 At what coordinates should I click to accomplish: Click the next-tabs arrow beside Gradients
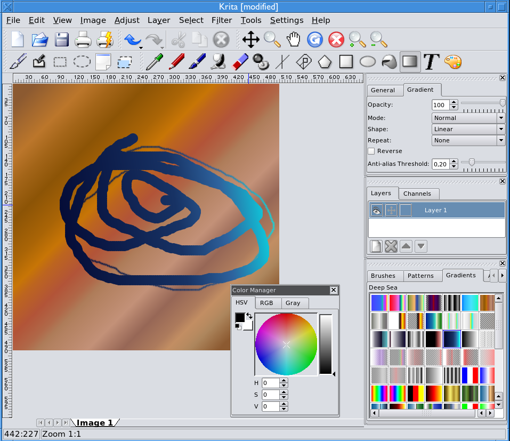click(502, 275)
